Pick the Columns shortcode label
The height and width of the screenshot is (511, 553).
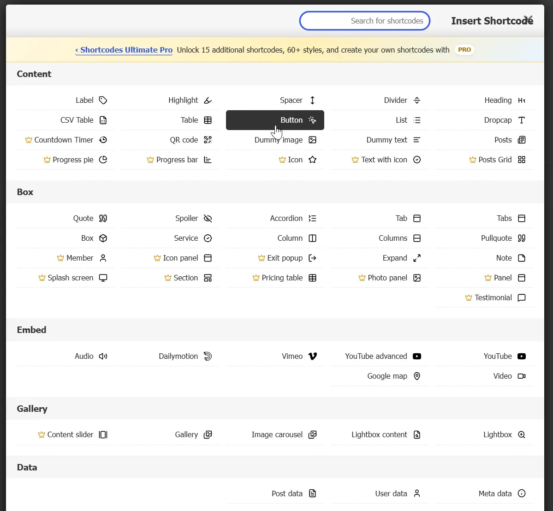(x=393, y=238)
